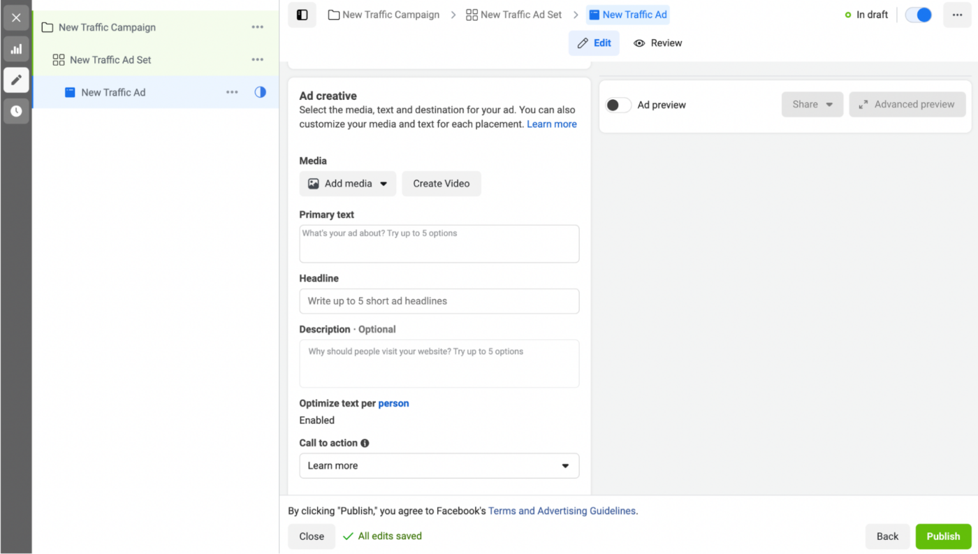Open the three-dot overflow menu top right
978x554 pixels.
coord(956,14)
